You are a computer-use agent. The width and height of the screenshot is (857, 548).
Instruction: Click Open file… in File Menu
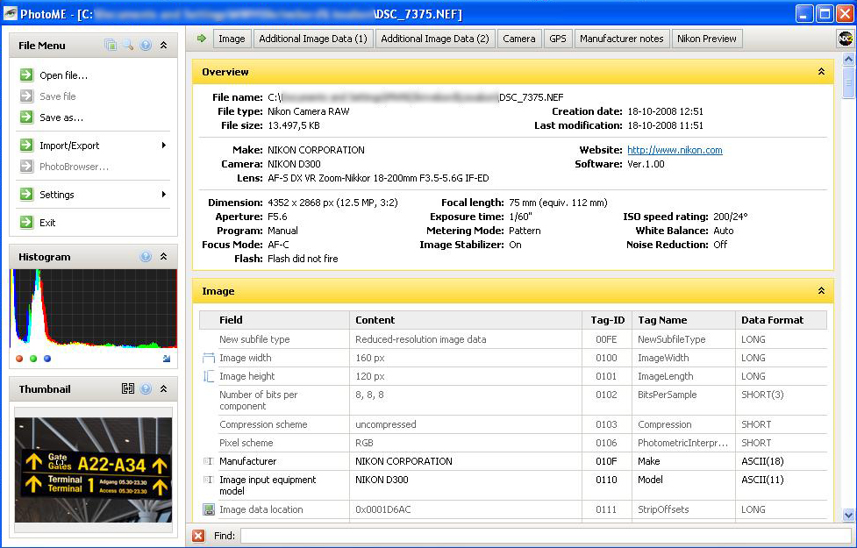[63, 75]
